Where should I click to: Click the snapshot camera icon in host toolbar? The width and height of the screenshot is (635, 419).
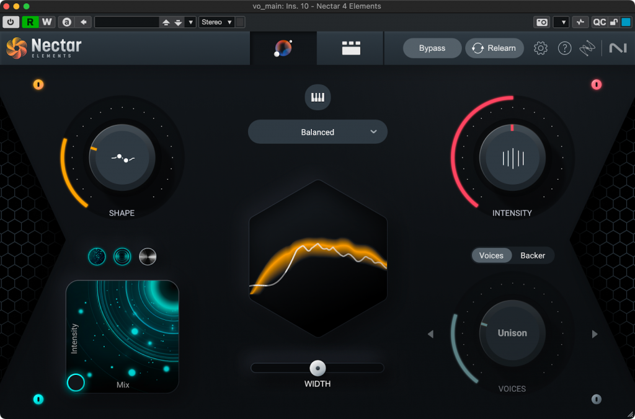pos(542,22)
